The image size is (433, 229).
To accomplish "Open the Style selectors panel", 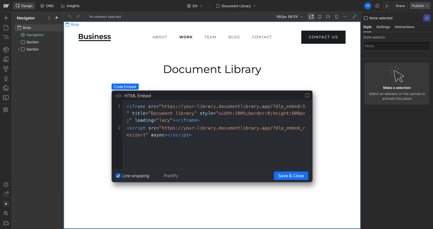I will coord(6,59).
